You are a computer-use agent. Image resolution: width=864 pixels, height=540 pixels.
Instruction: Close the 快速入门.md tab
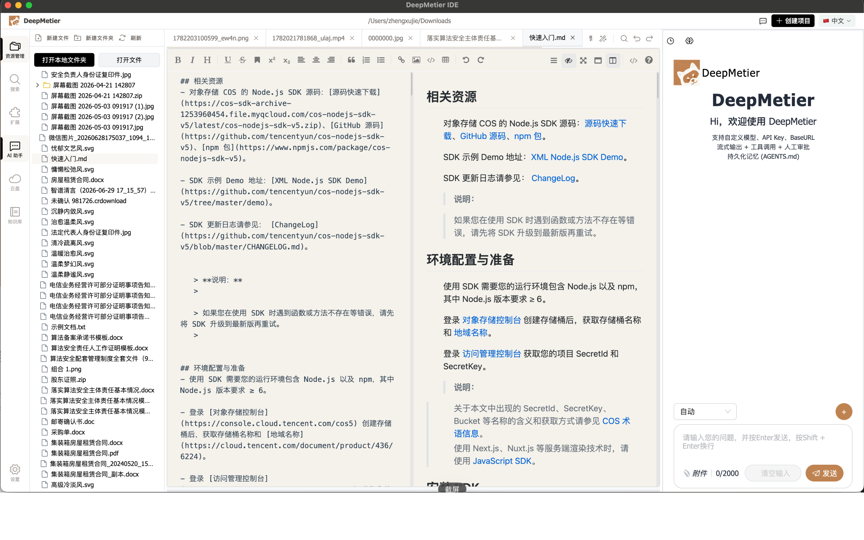coord(573,37)
